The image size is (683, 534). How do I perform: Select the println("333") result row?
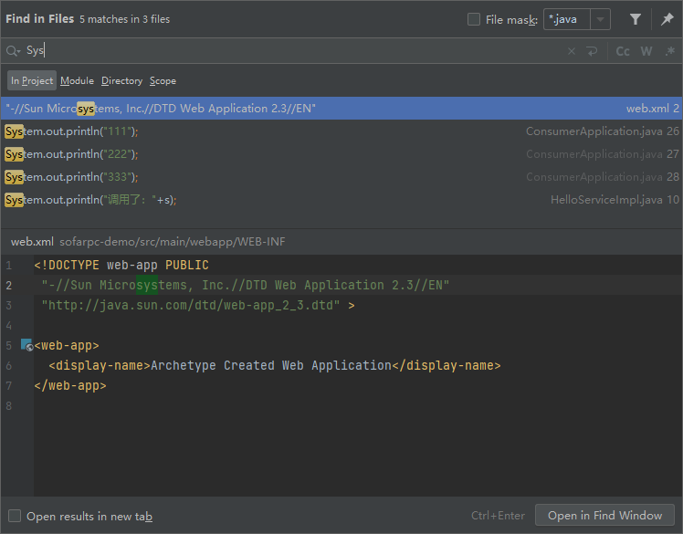pos(341,177)
